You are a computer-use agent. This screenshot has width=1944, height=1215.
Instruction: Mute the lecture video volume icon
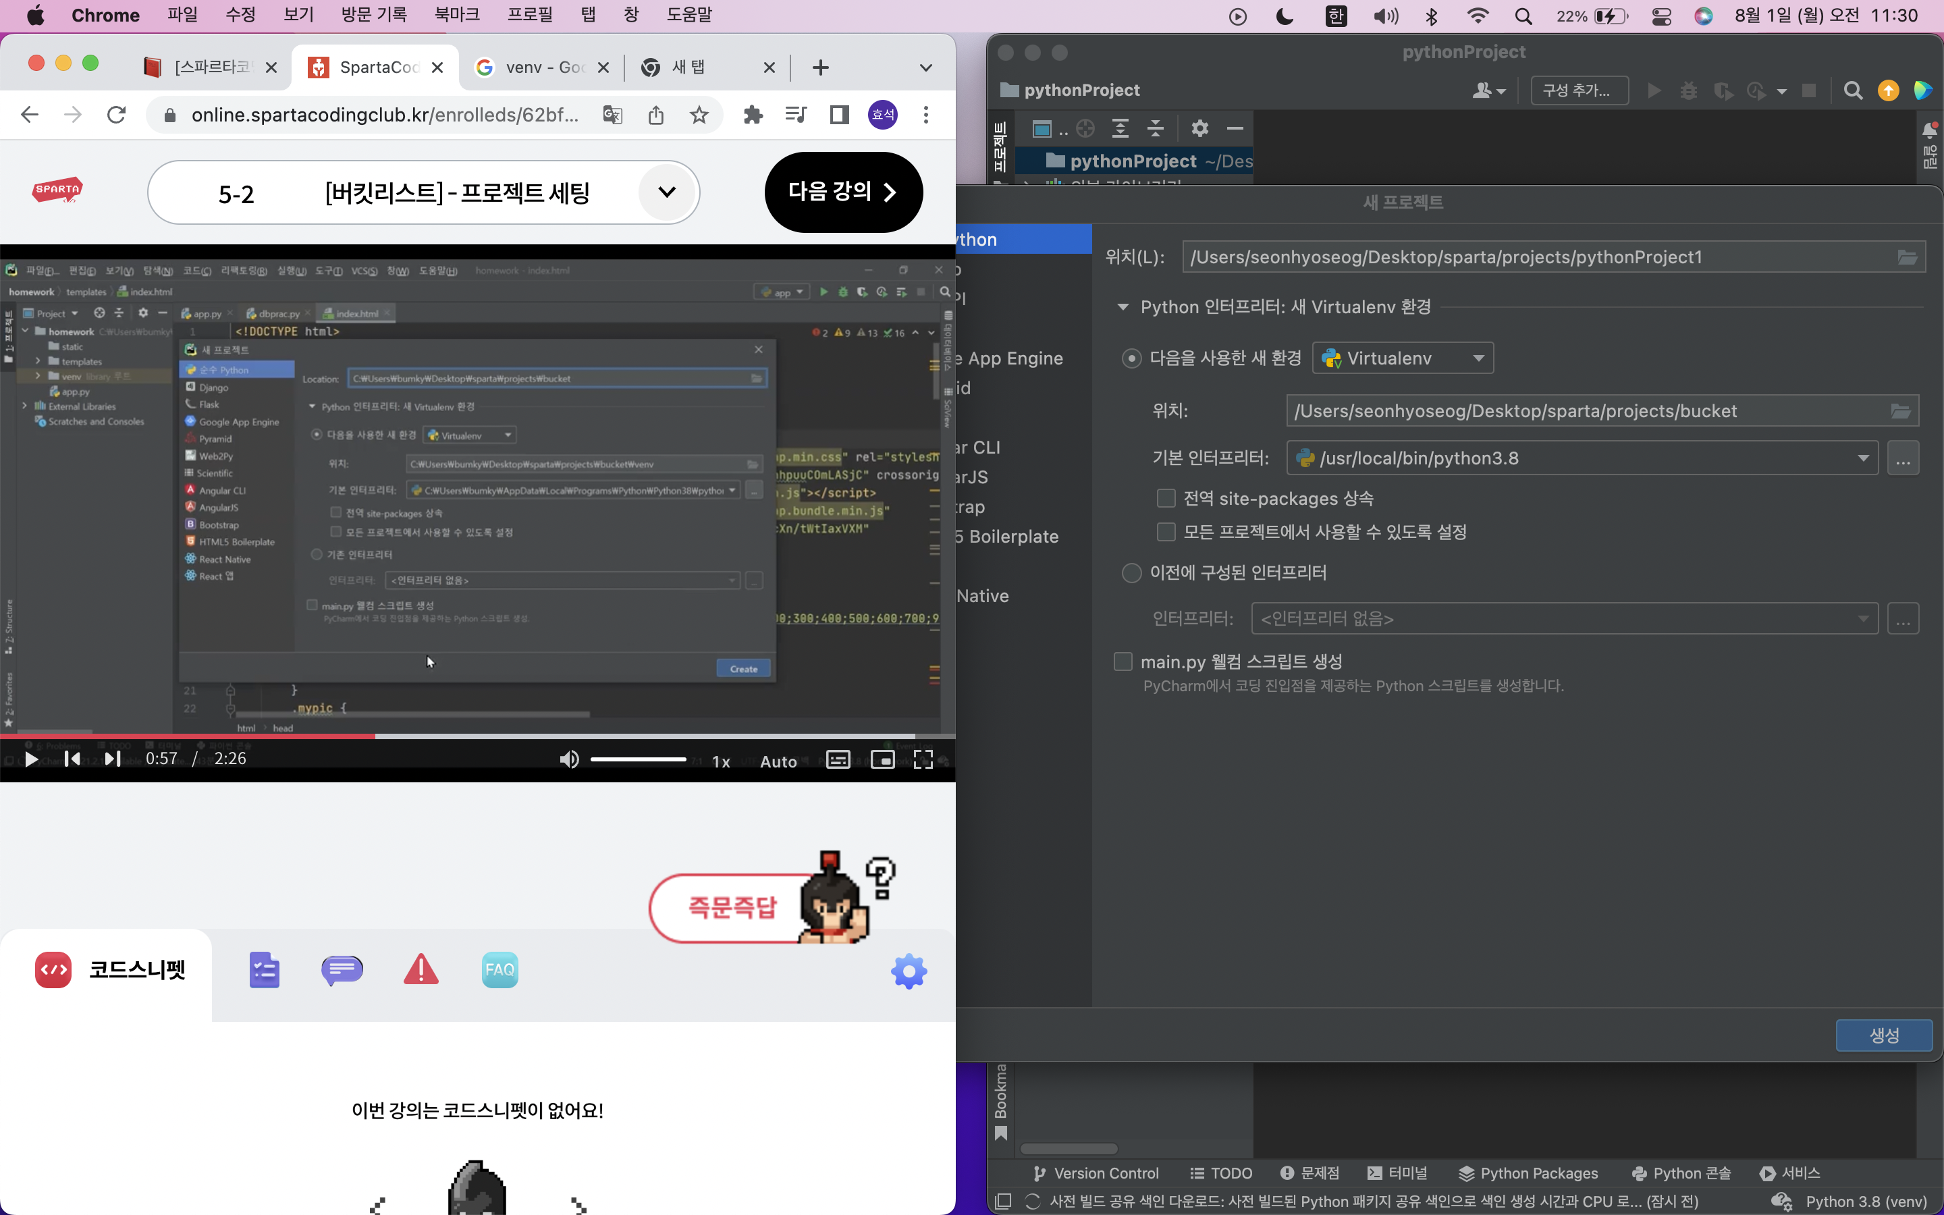click(x=569, y=759)
